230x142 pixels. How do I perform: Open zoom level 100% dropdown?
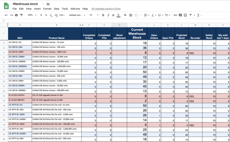tap(32, 15)
